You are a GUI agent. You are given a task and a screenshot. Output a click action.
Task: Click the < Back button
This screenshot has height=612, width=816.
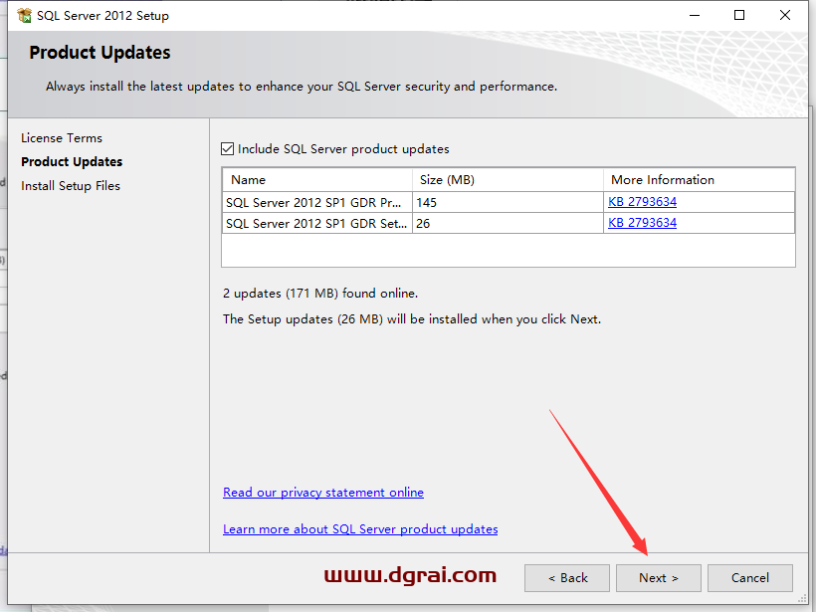point(567,578)
